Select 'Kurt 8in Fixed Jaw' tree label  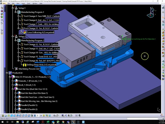pos(37,97)
